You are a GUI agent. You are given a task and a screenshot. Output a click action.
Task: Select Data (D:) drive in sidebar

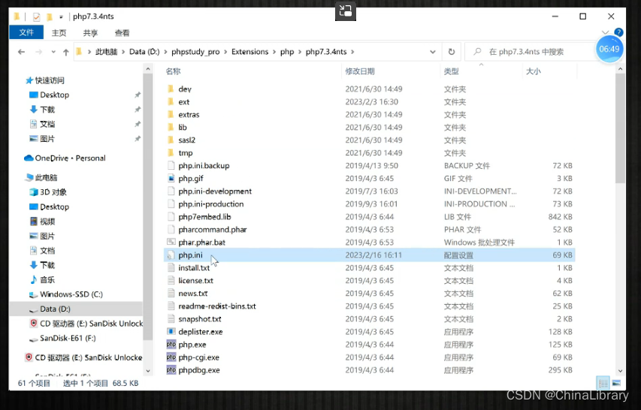pyautogui.click(x=55, y=309)
